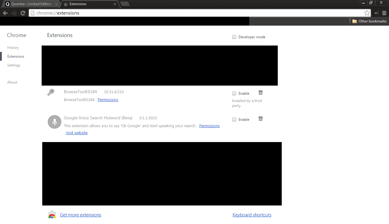Click the Ok Google extension description text

pos(130,126)
